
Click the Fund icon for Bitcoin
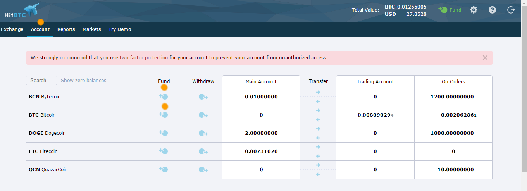(164, 115)
